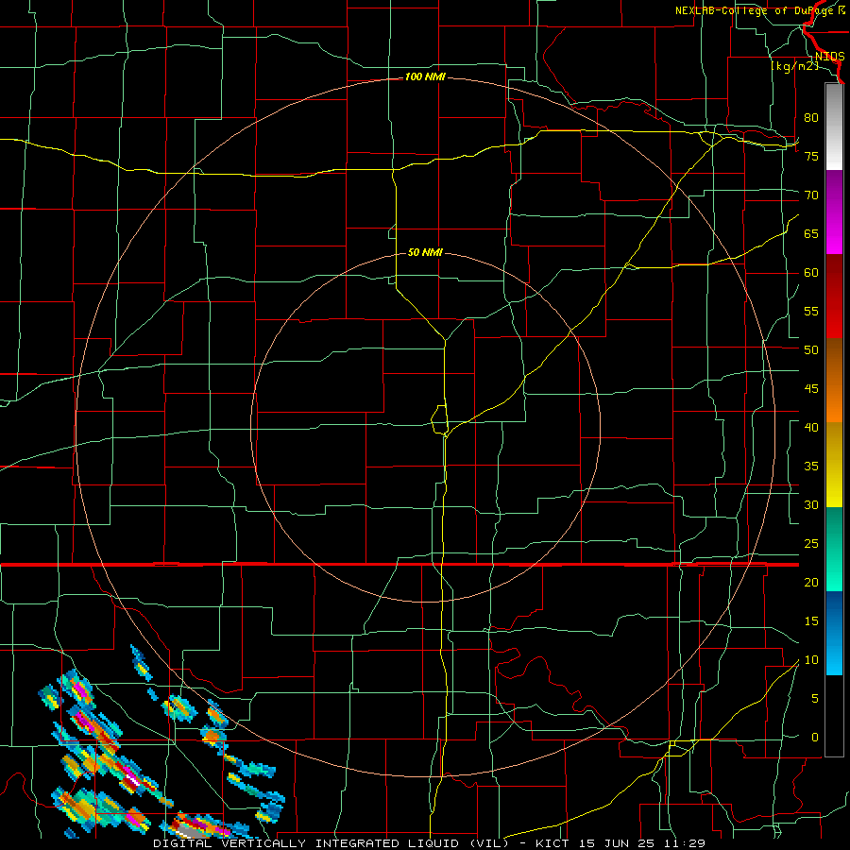Click the color scale value 70
Image resolution: width=850 pixels, height=850 pixels.
click(811, 195)
